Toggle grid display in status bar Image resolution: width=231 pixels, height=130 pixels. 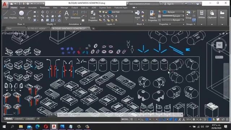[131, 119]
